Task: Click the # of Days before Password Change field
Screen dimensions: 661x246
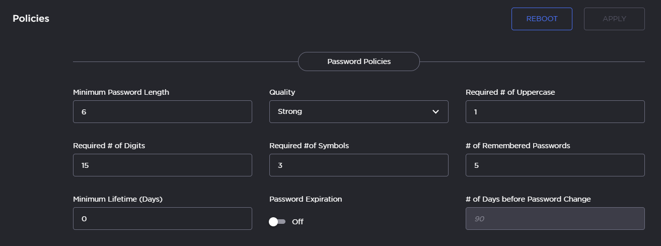Action: 555,218
